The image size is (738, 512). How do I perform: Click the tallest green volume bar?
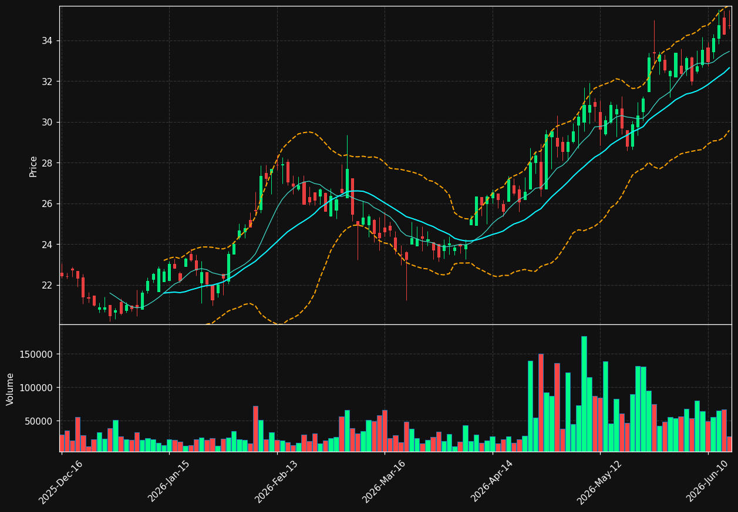584,394
